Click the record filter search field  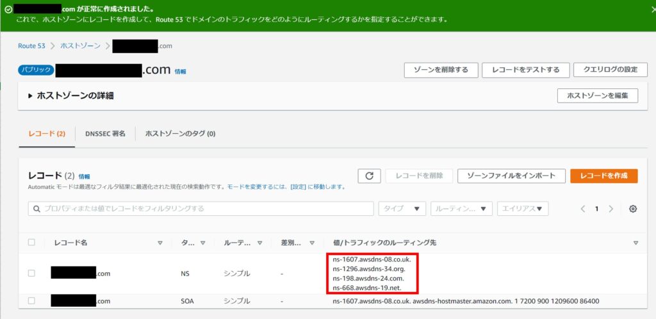coord(201,209)
